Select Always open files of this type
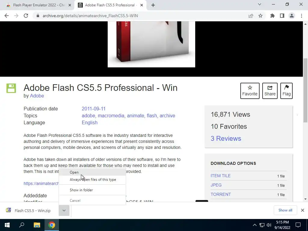 92,180
